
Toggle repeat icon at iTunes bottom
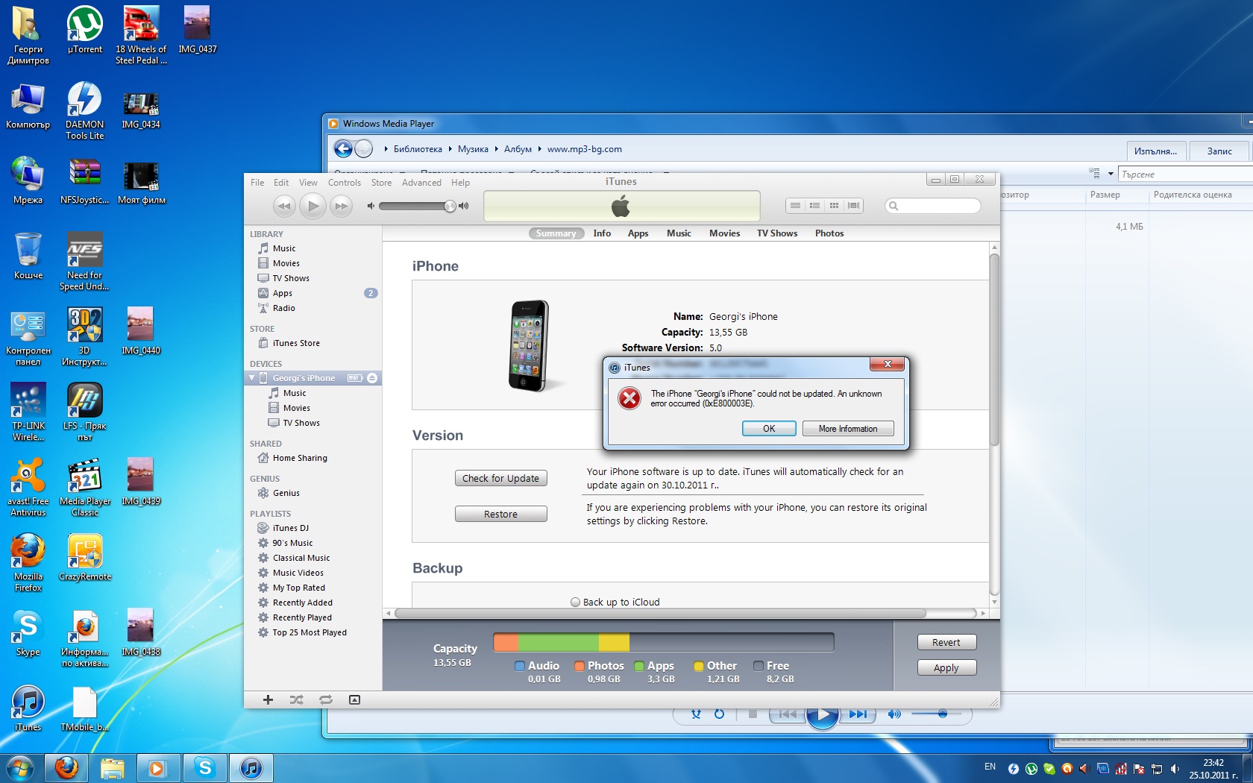pyautogui.click(x=326, y=699)
